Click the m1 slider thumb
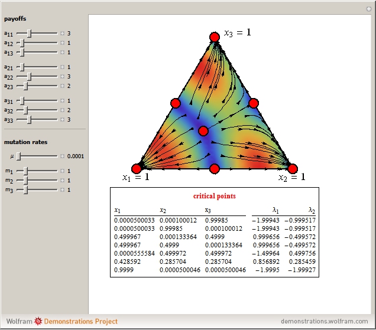This screenshot has height=330, width=376. pos(25,171)
